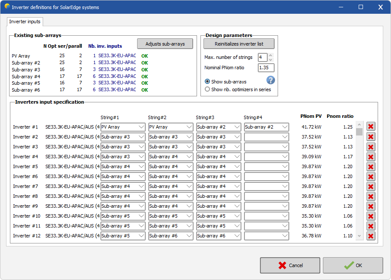Grab the inverter list scrollbar thumb
The width and height of the screenshot is (391, 280).
360,132
